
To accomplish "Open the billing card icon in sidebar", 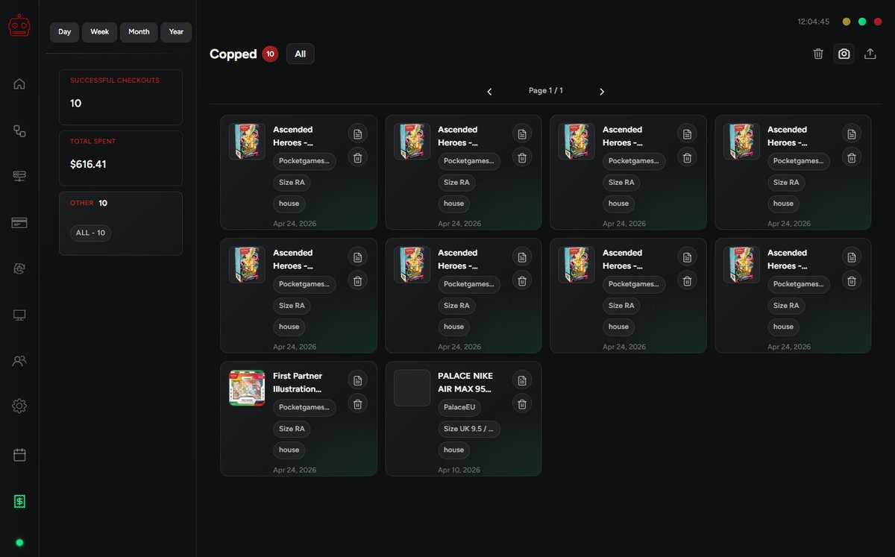I will pyautogui.click(x=19, y=223).
